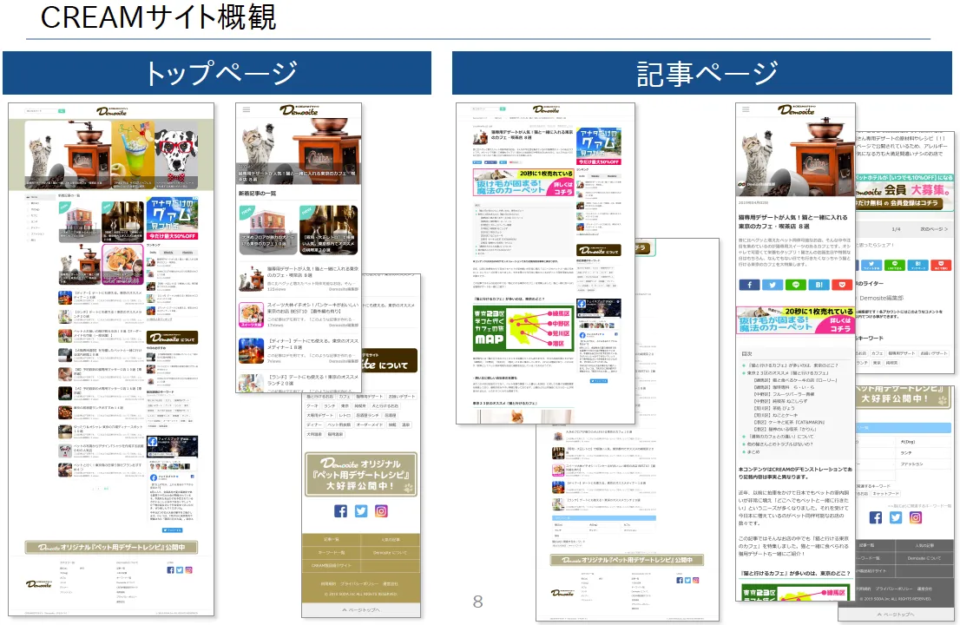The width and height of the screenshot is (960, 625).
Task: Click Hatena B! share button above writer section
Action: [918, 265]
